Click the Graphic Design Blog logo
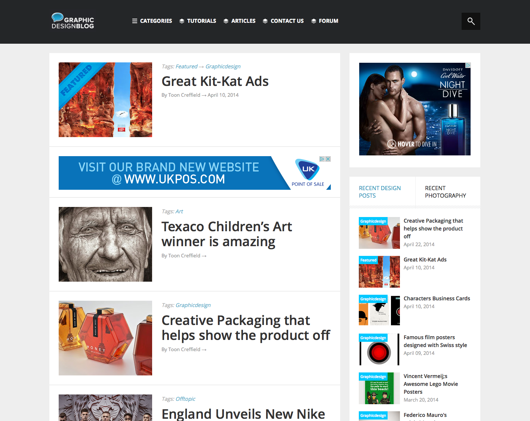Image resolution: width=530 pixels, height=421 pixels. [x=73, y=21]
